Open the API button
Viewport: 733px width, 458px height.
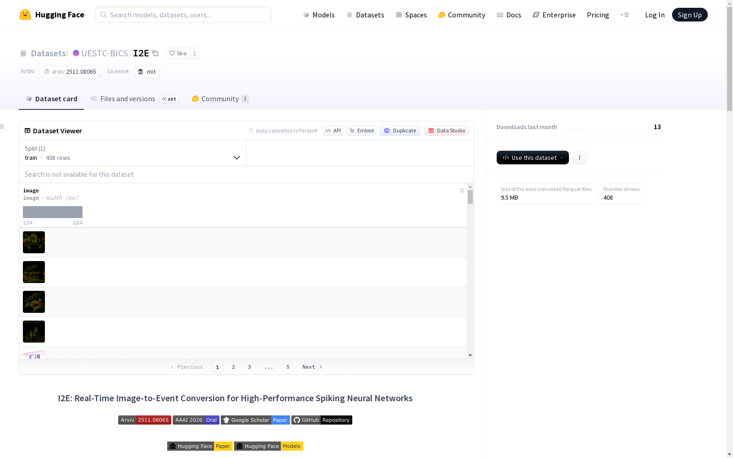coord(333,131)
